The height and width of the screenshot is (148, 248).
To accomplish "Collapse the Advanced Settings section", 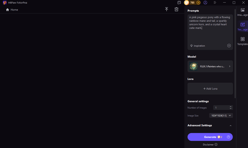I will pos(231,126).
